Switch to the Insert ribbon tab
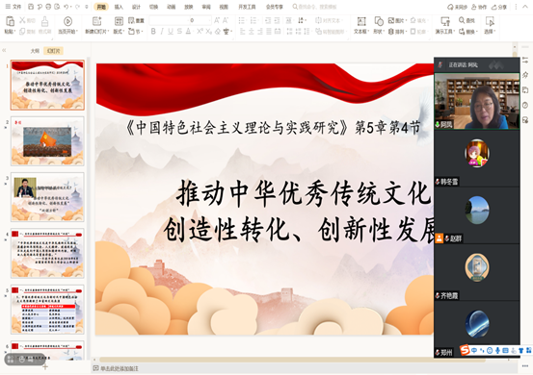 click(119, 7)
